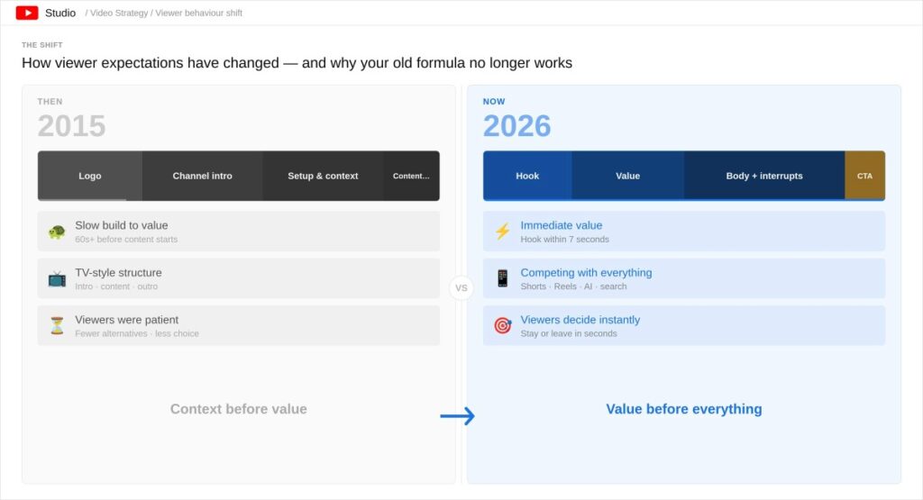The image size is (923, 500).
Task: Click the 'Stay or leave in seconds' subtitle
Action: 569,333
